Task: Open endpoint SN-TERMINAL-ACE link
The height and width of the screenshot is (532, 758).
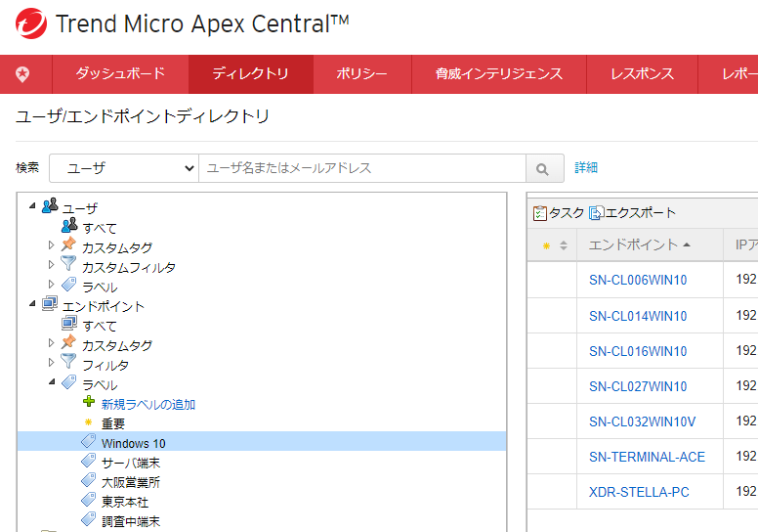Action: tap(647, 457)
